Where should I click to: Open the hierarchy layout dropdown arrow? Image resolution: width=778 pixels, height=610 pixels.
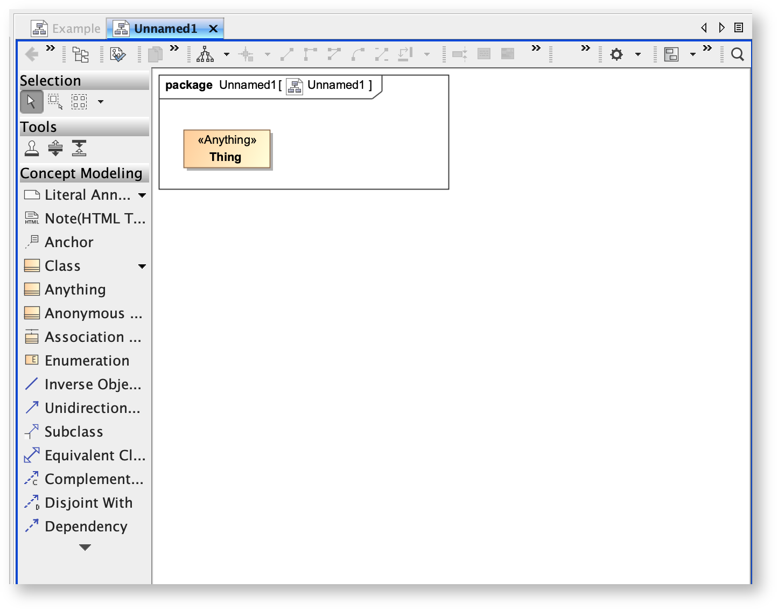click(x=227, y=54)
